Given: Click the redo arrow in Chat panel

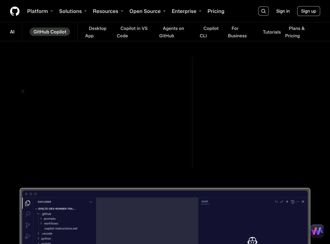Looking at the screenshot, I should 282,201.
